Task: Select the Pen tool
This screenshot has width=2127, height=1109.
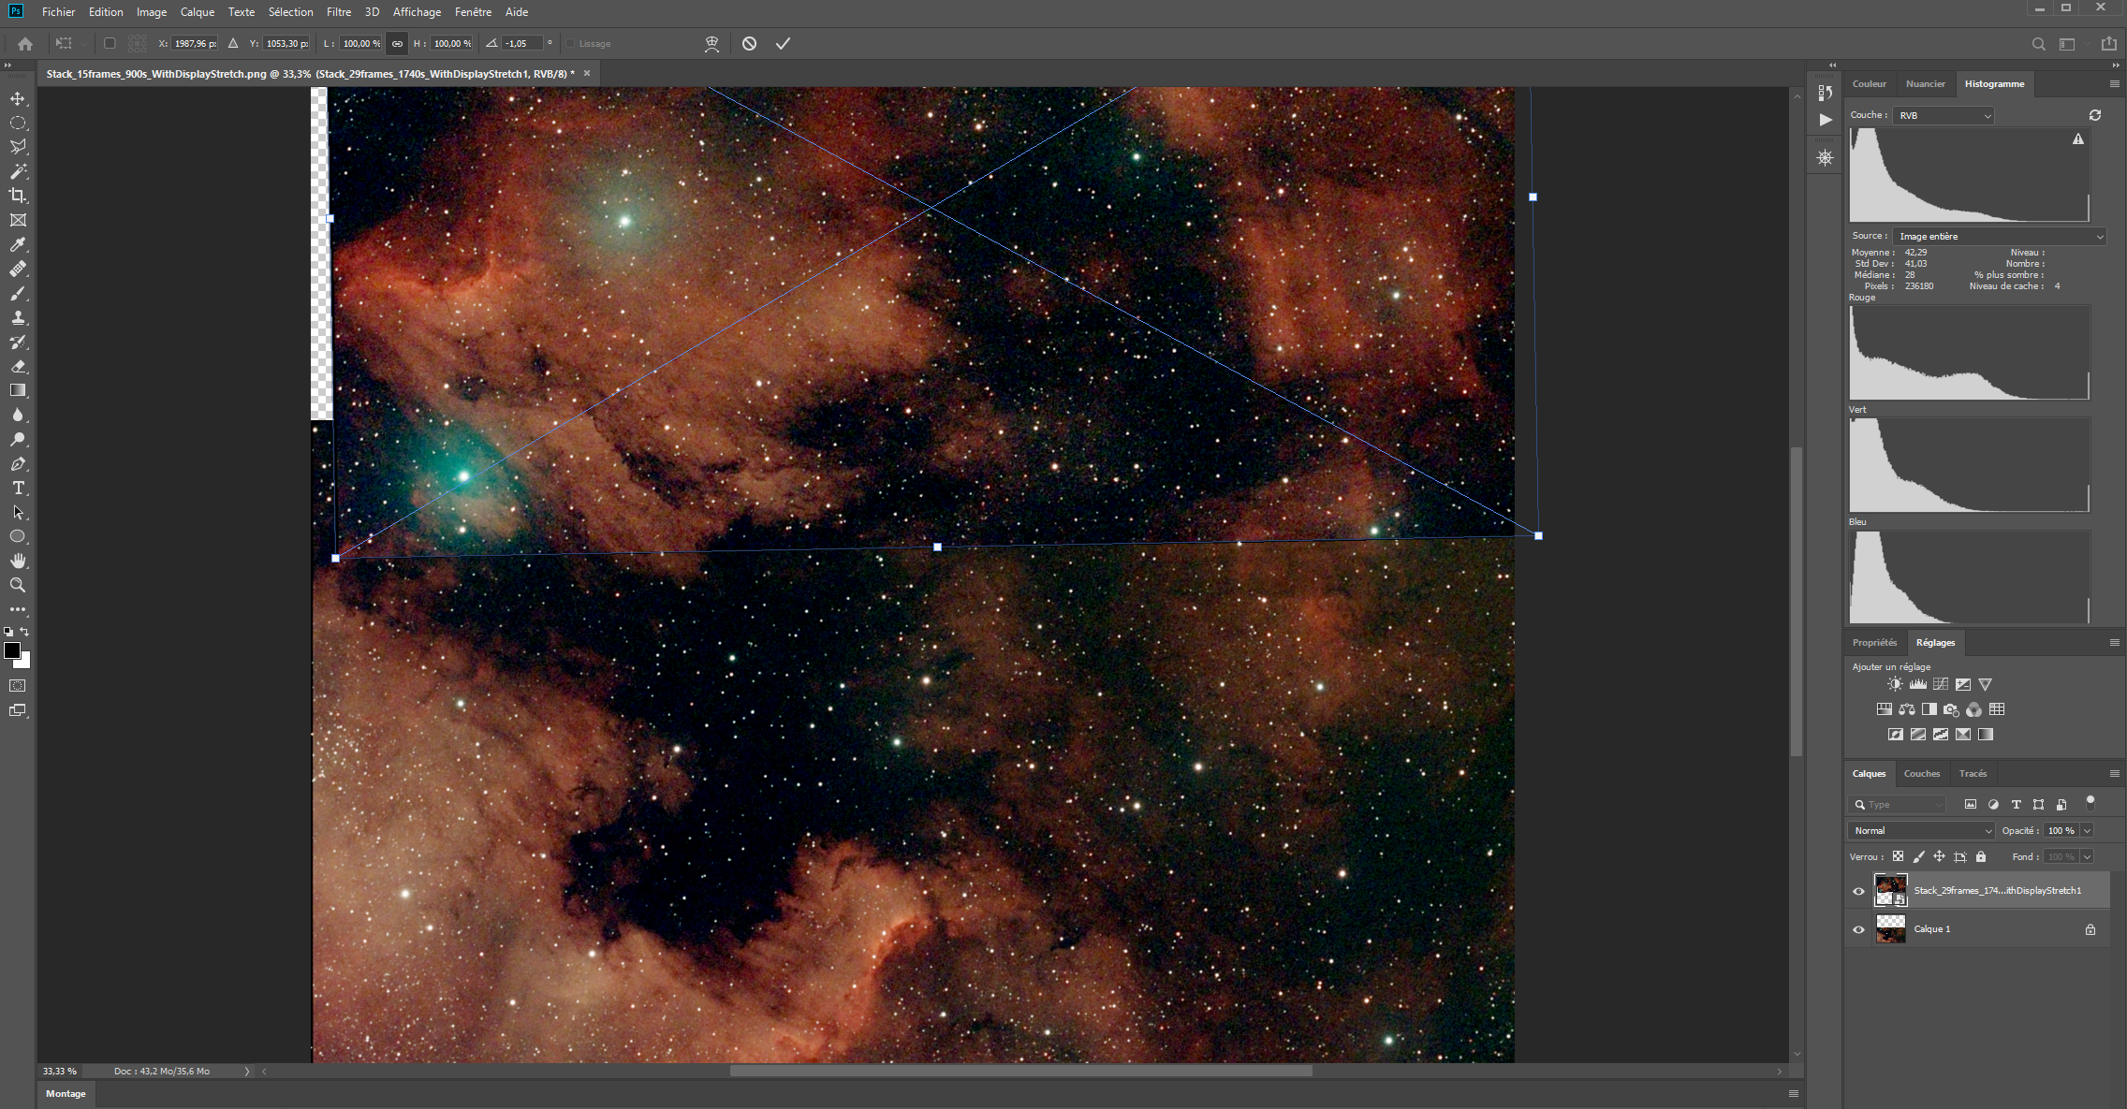Action: pyautogui.click(x=18, y=463)
